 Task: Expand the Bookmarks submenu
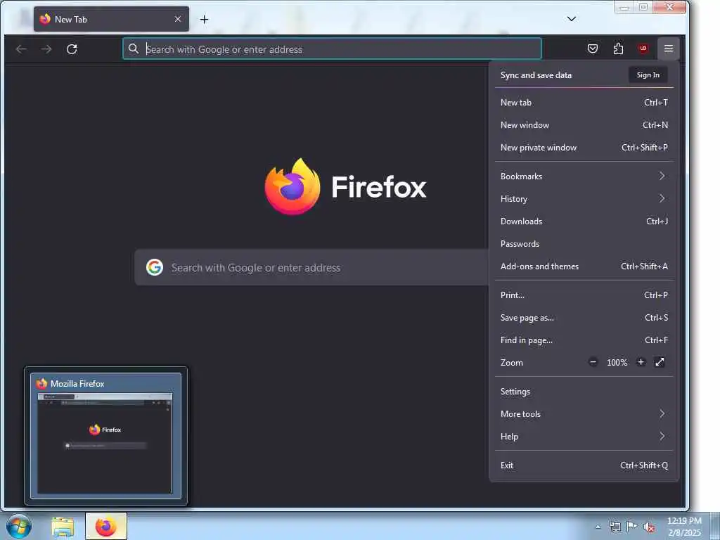pos(584,176)
